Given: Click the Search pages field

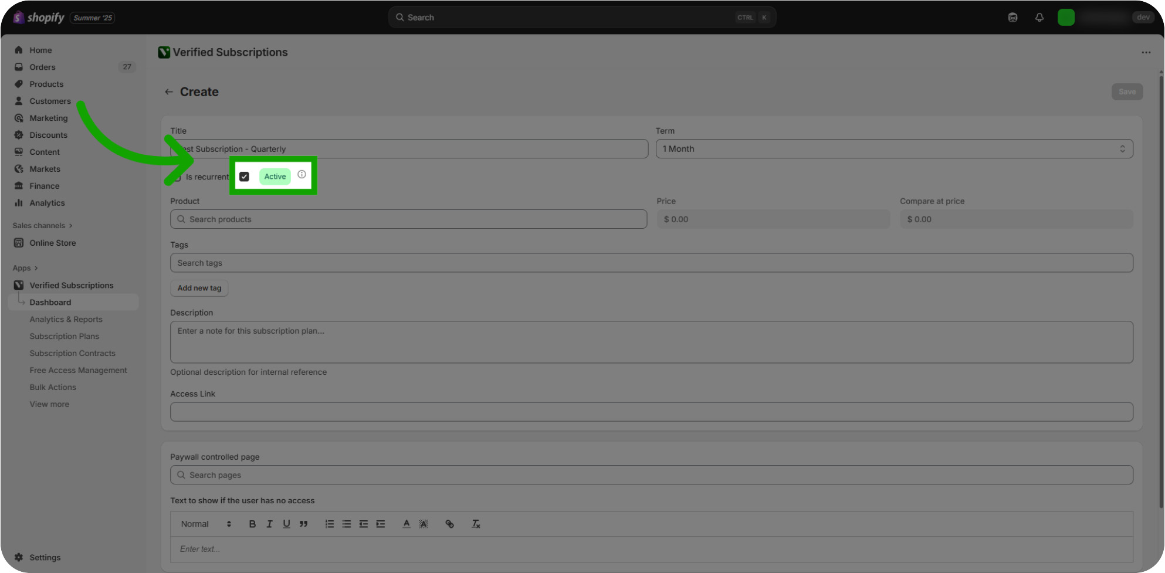Looking at the screenshot, I should pyautogui.click(x=652, y=475).
